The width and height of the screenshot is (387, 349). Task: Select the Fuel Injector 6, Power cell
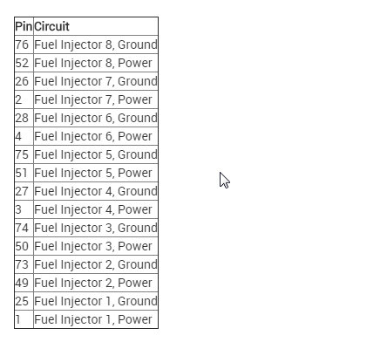pos(96,136)
